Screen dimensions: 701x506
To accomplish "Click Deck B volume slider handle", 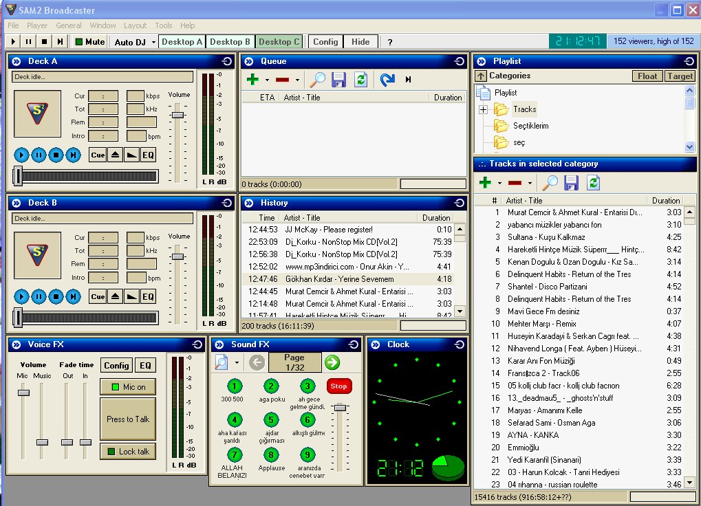I will click(178, 257).
